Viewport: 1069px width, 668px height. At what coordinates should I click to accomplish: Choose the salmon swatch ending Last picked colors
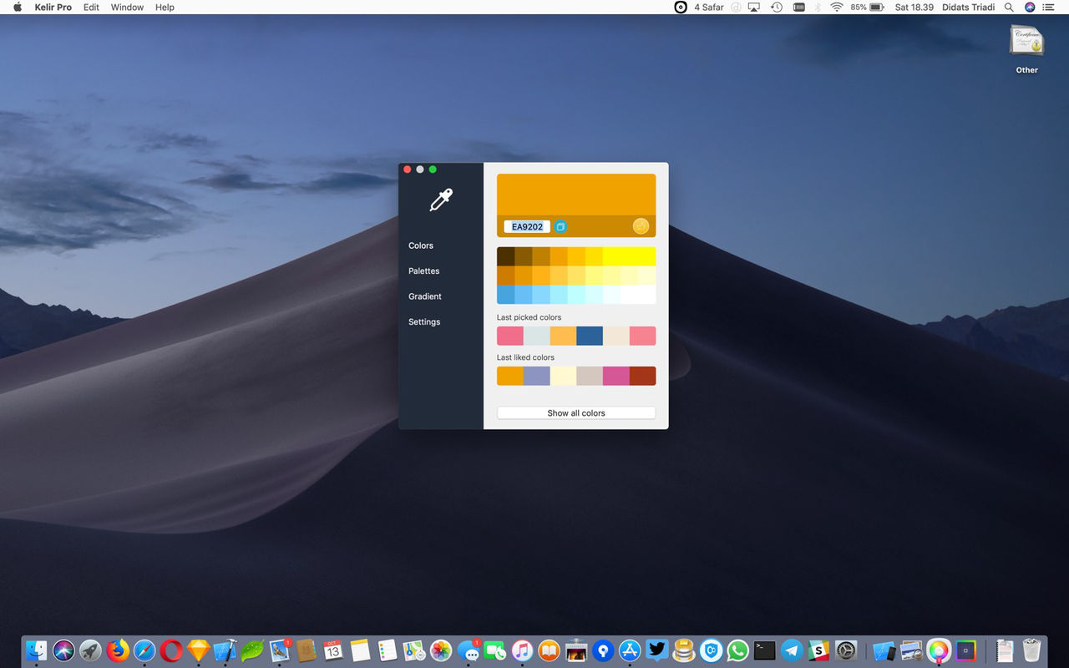click(642, 336)
